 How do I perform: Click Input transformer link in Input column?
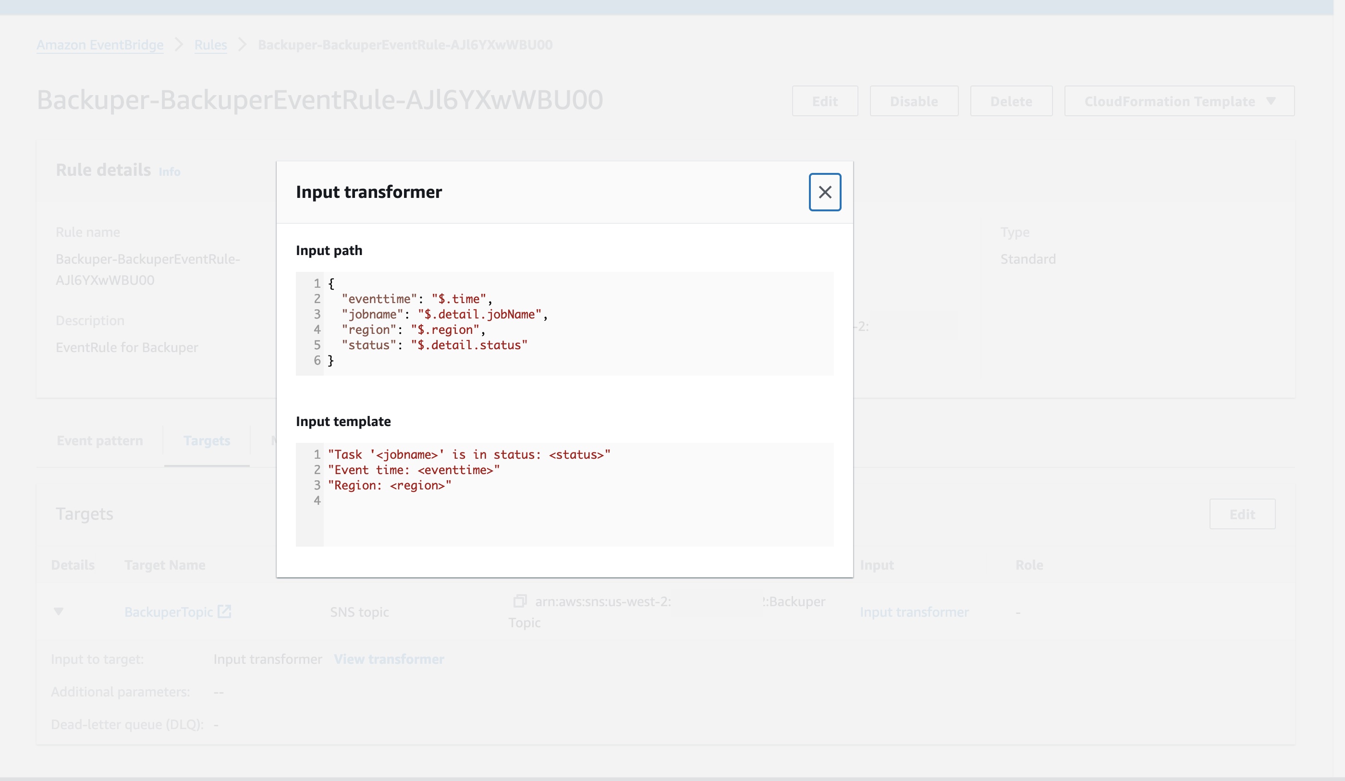coord(914,612)
